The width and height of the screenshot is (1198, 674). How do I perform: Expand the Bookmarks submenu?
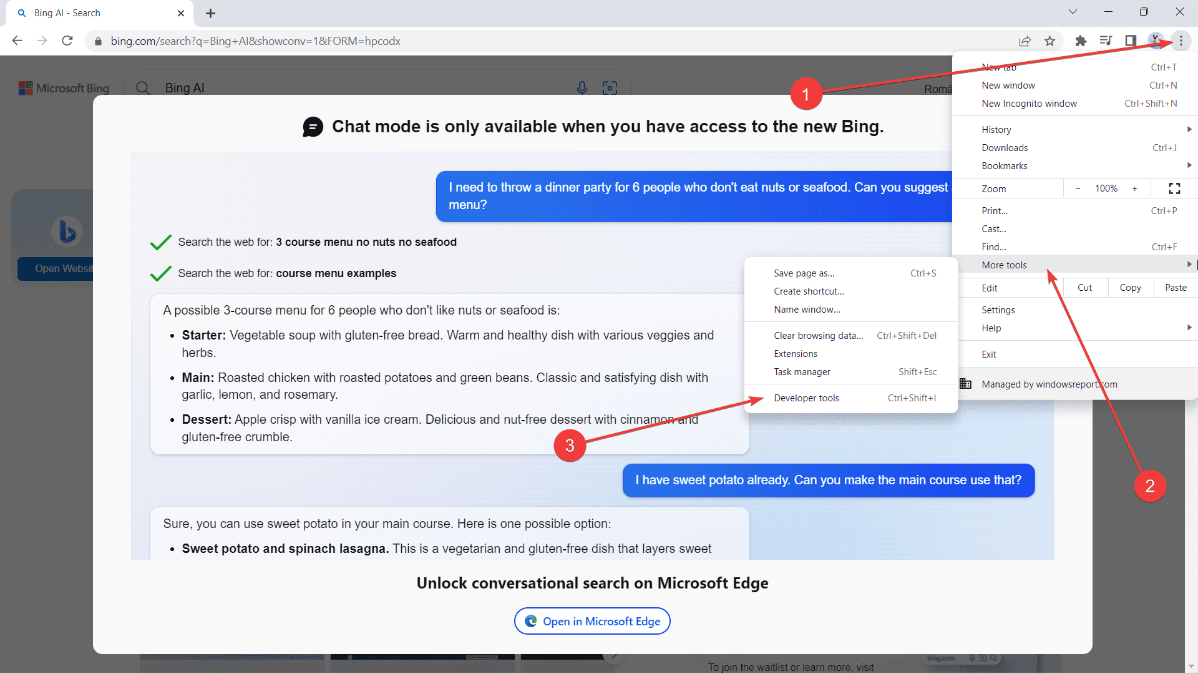click(x=1075, y=166)
